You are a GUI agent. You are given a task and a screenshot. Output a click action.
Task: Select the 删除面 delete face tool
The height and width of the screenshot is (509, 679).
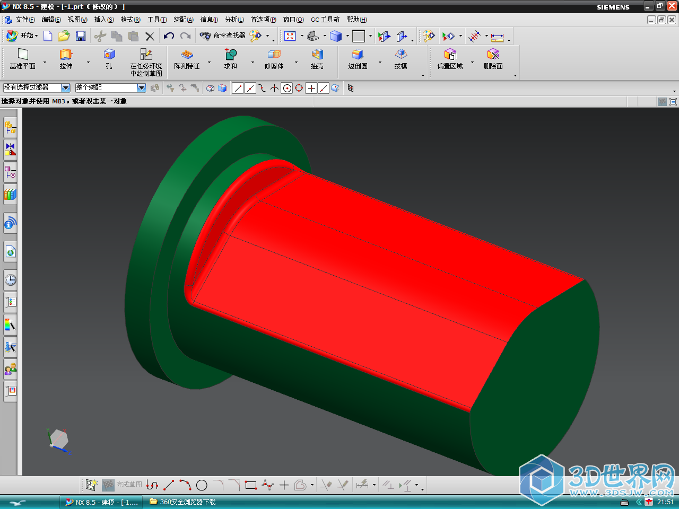coord(493,59)
